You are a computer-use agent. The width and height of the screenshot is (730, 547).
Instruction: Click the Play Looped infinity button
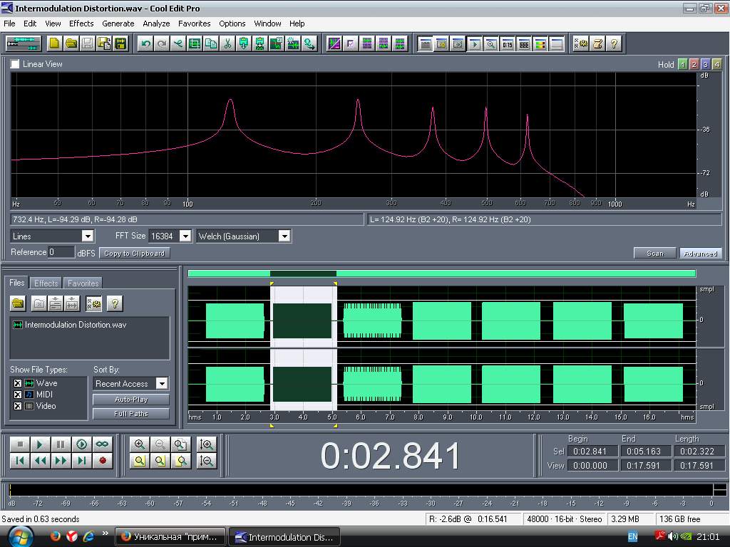103,444
